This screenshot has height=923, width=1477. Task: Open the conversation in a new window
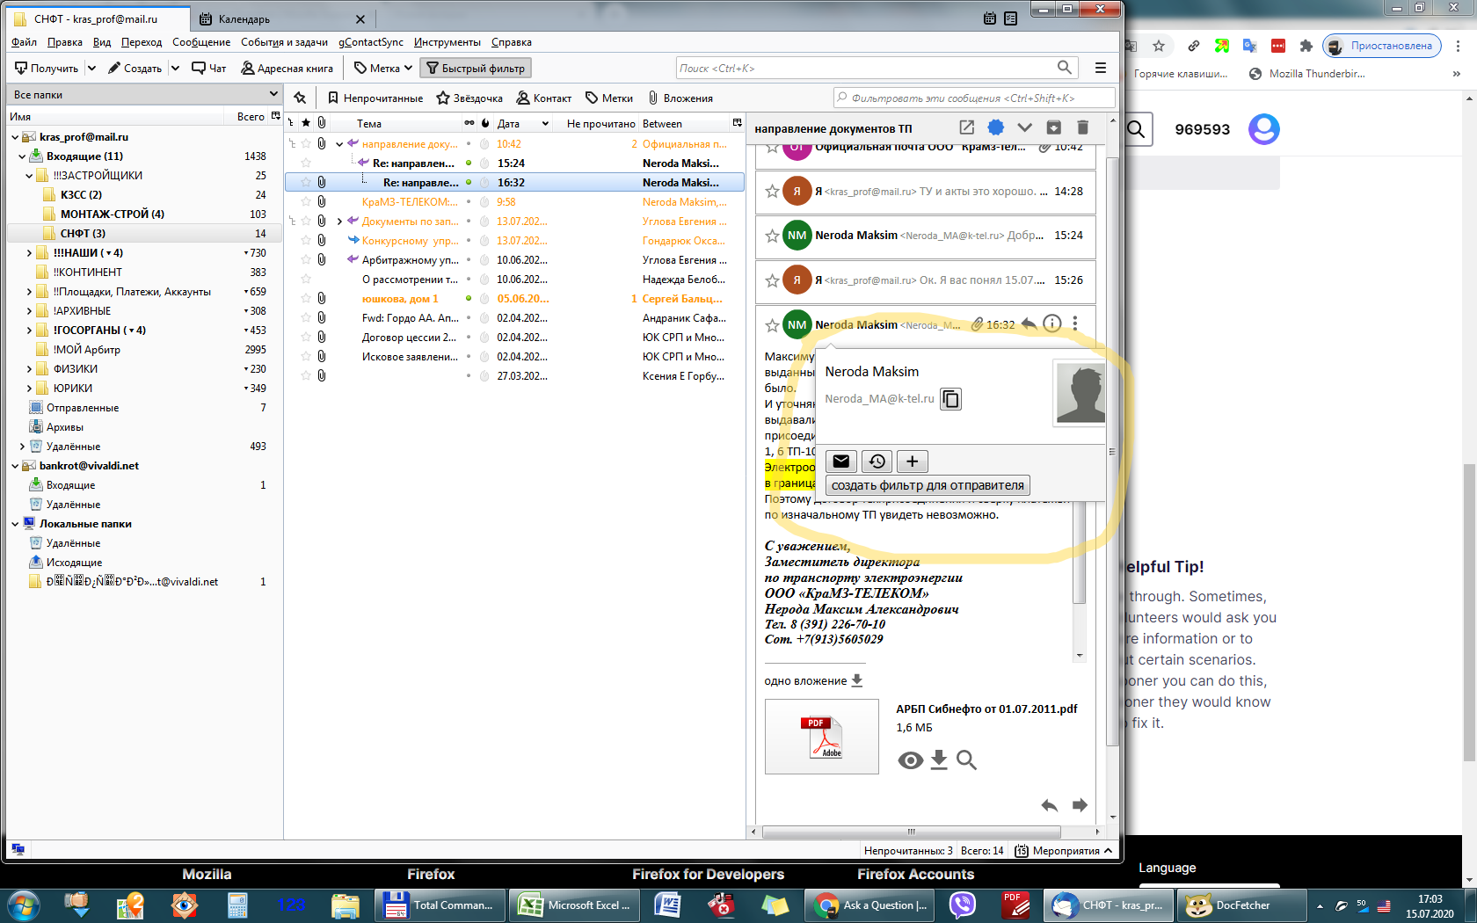pyautogui.click(x=966, y=127)
